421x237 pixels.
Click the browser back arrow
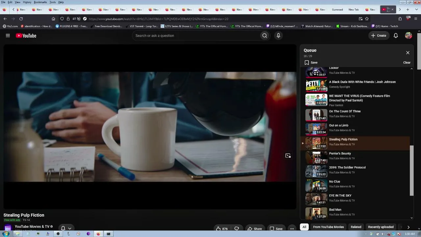(5, 19)
